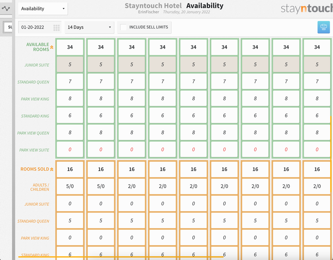Click the Standard Queen available rooms label
Screen dimensions: 333x260
pyautogui.click(x=33, y=82)
